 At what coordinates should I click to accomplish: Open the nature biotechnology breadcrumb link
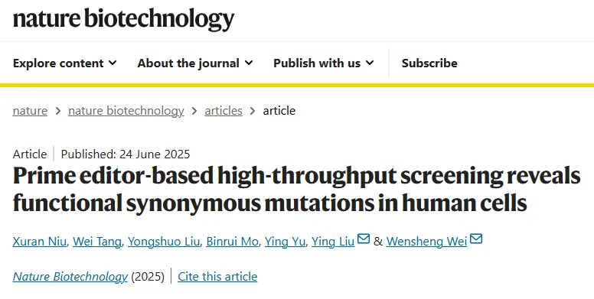click(126, 111)
